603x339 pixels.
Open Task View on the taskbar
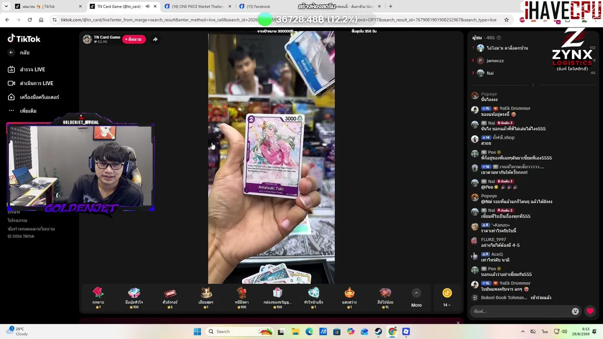pos(281,331)
